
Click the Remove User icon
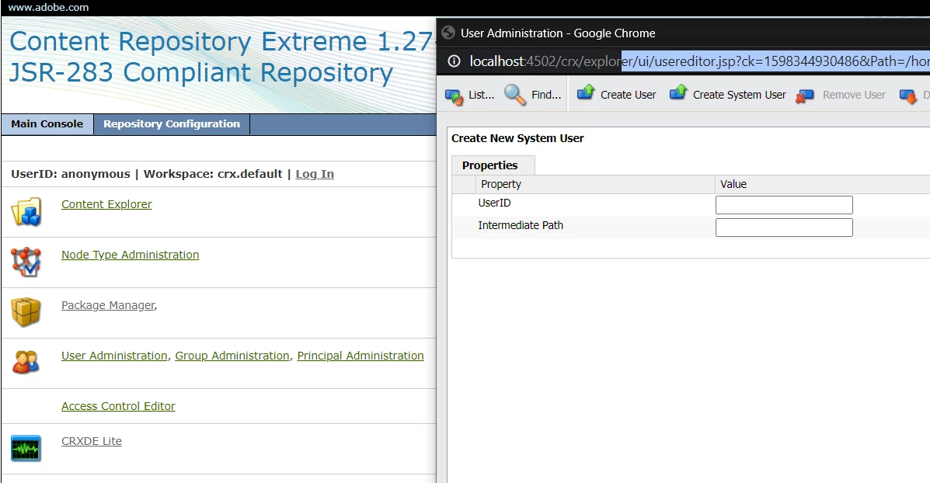(x=804, y=96)
